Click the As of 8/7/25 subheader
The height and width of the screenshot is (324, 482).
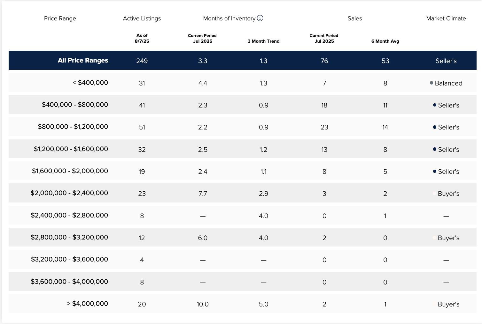142,38
